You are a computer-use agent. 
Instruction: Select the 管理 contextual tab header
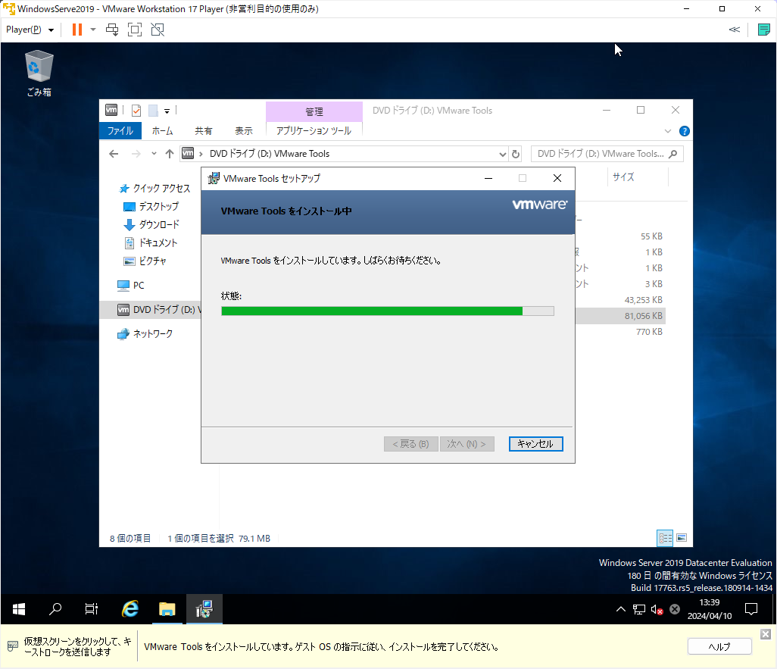pyautogui.click(x=314, y=111)
